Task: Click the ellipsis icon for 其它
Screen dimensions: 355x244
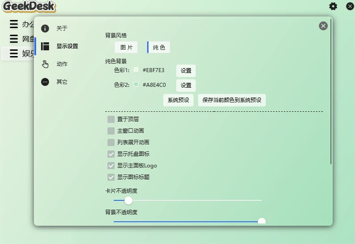Action: click(x=45, y=82)
